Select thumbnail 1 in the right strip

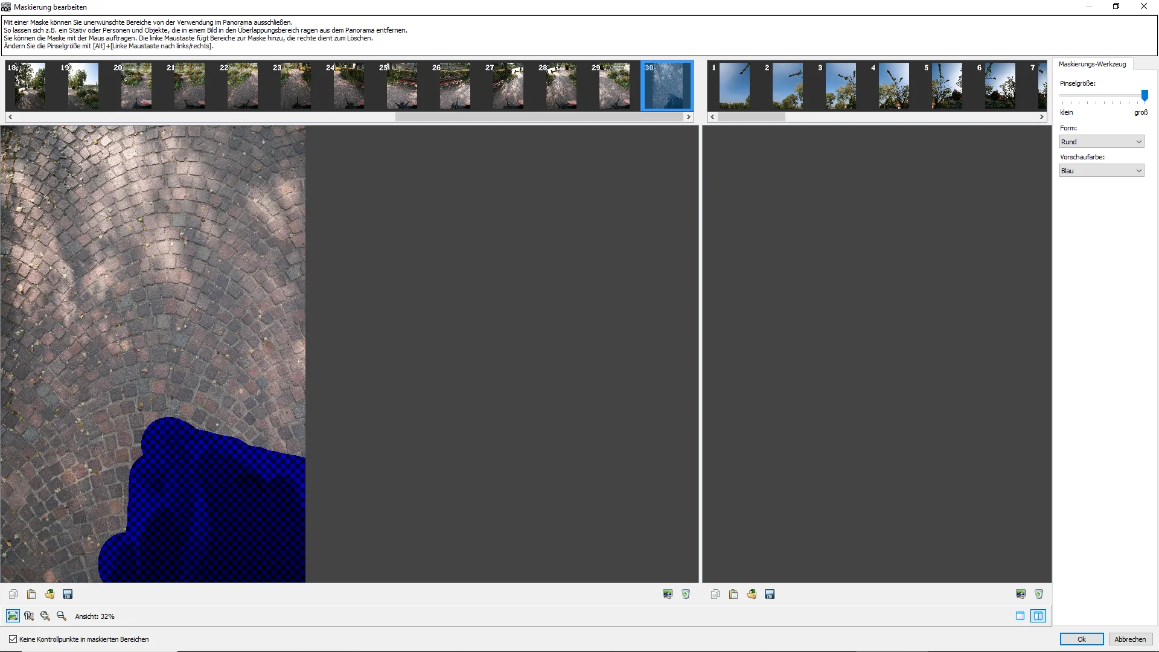(x=735, y=86)
